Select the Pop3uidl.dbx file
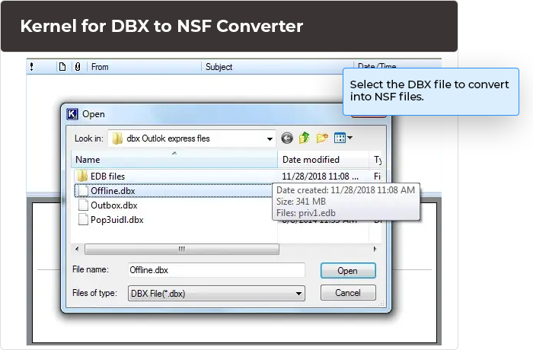This screenshot has width=533, height=350. point(116,220)
